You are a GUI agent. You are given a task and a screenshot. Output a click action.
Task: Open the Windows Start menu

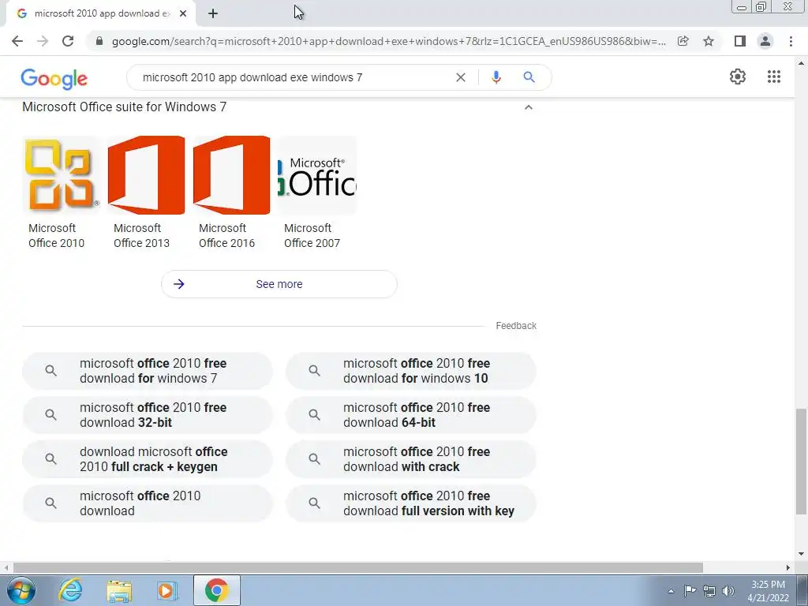coord(21,590)
